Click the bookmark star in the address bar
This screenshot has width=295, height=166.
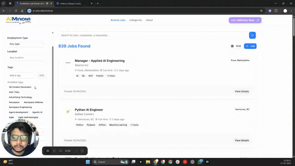(261, 11)
